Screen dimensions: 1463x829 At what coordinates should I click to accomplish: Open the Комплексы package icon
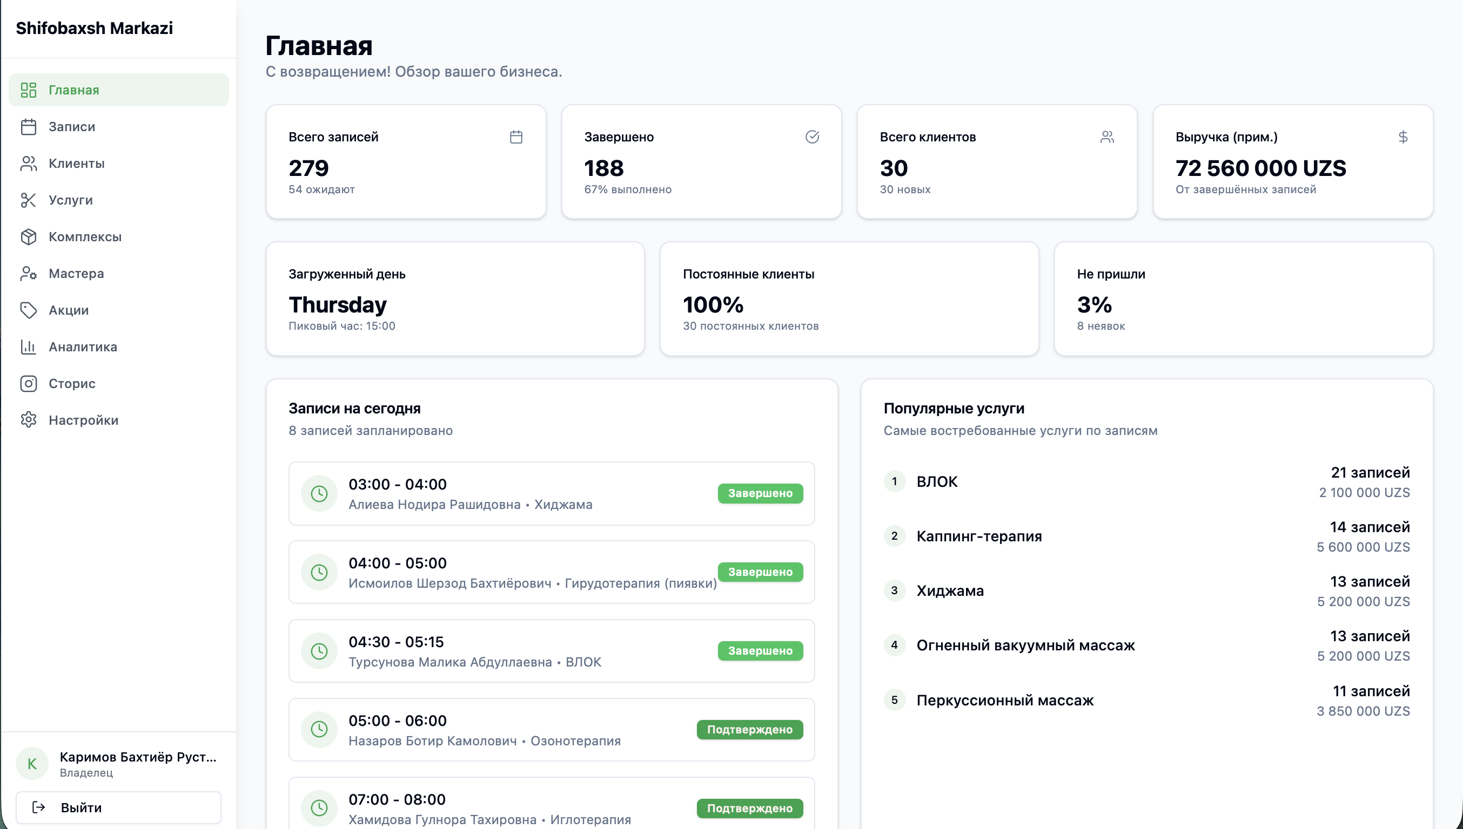(29, 236)
